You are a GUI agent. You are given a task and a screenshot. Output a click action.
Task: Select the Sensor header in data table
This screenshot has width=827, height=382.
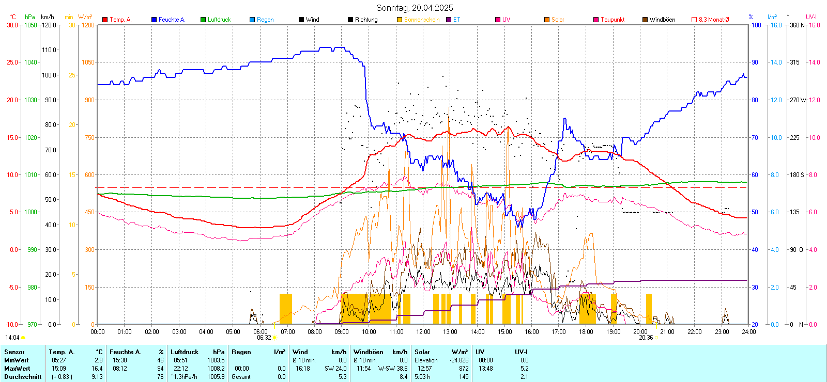point(14,352)
